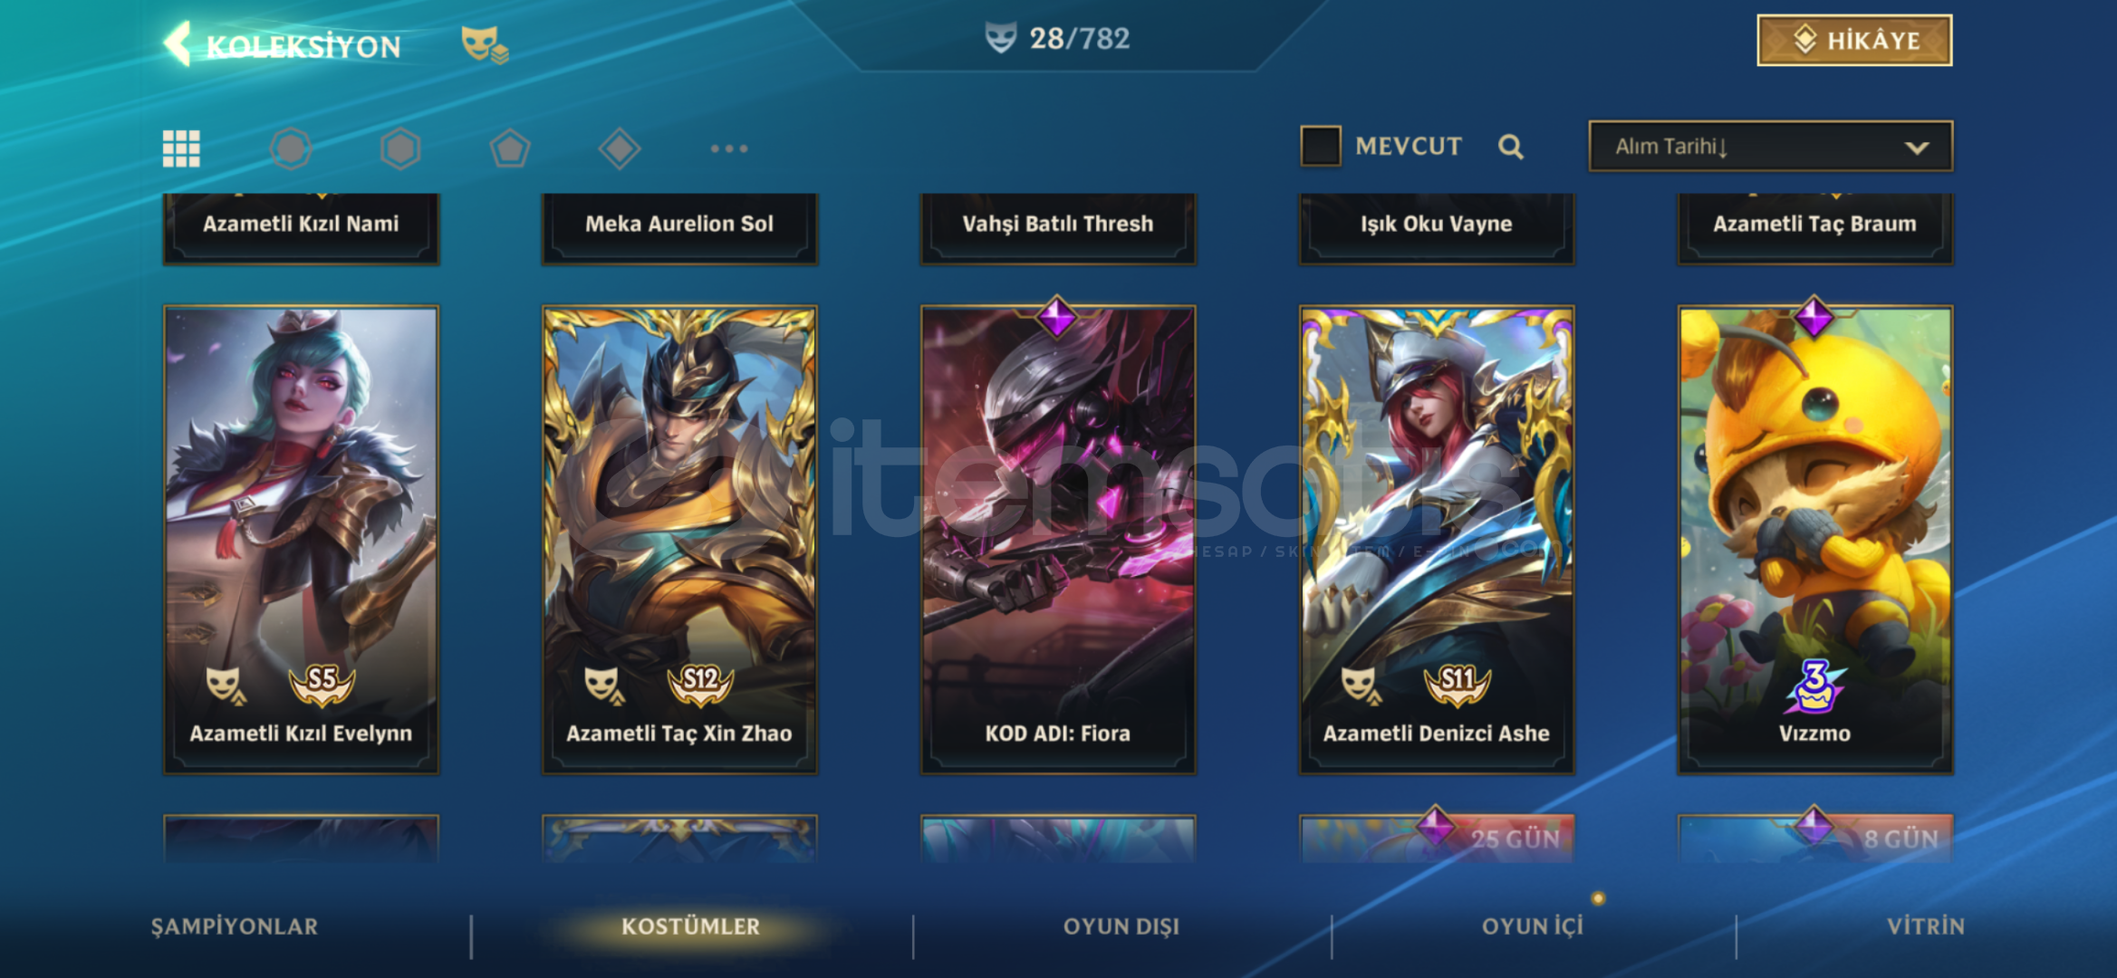Open the Oyun İçi tab
Image resolution: width=2117 pixels, height=978 pixels.
[x=1533, y=926]
